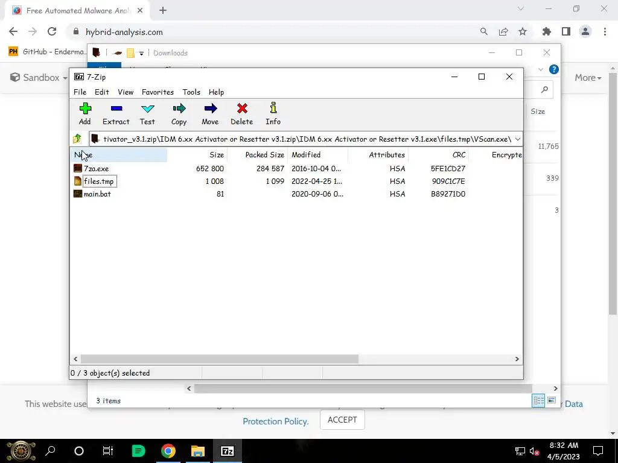This screenshot has width=618, height=463.
Task: Select the Copy toolbar icon
Action: (x=179, y=113)
